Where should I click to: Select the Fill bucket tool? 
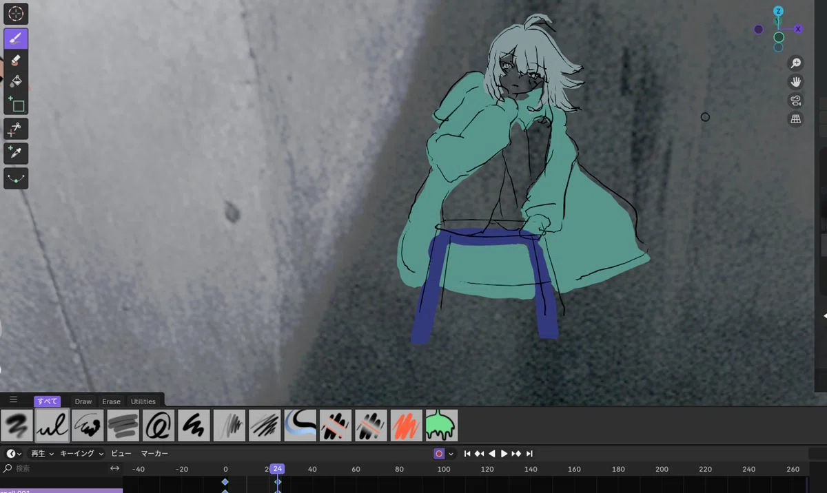point(16,83)
